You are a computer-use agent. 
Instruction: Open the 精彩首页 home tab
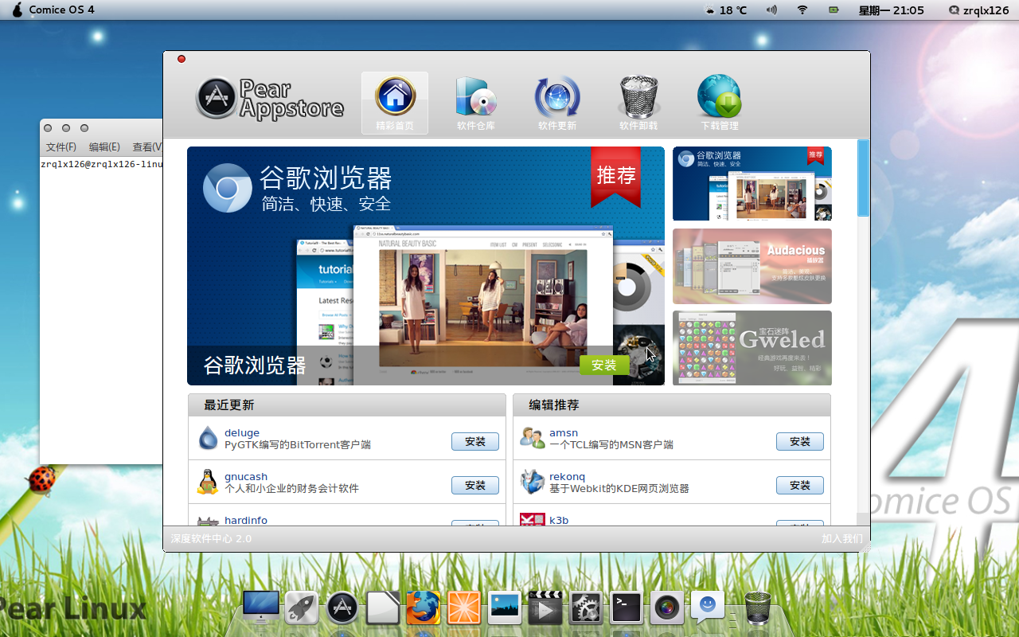(x=395, y=104)
